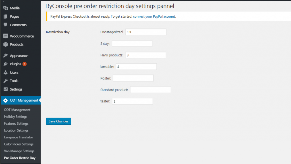Click the Media icon in sidebar
This screenshot has height=164, width=291.
point(6,8)
